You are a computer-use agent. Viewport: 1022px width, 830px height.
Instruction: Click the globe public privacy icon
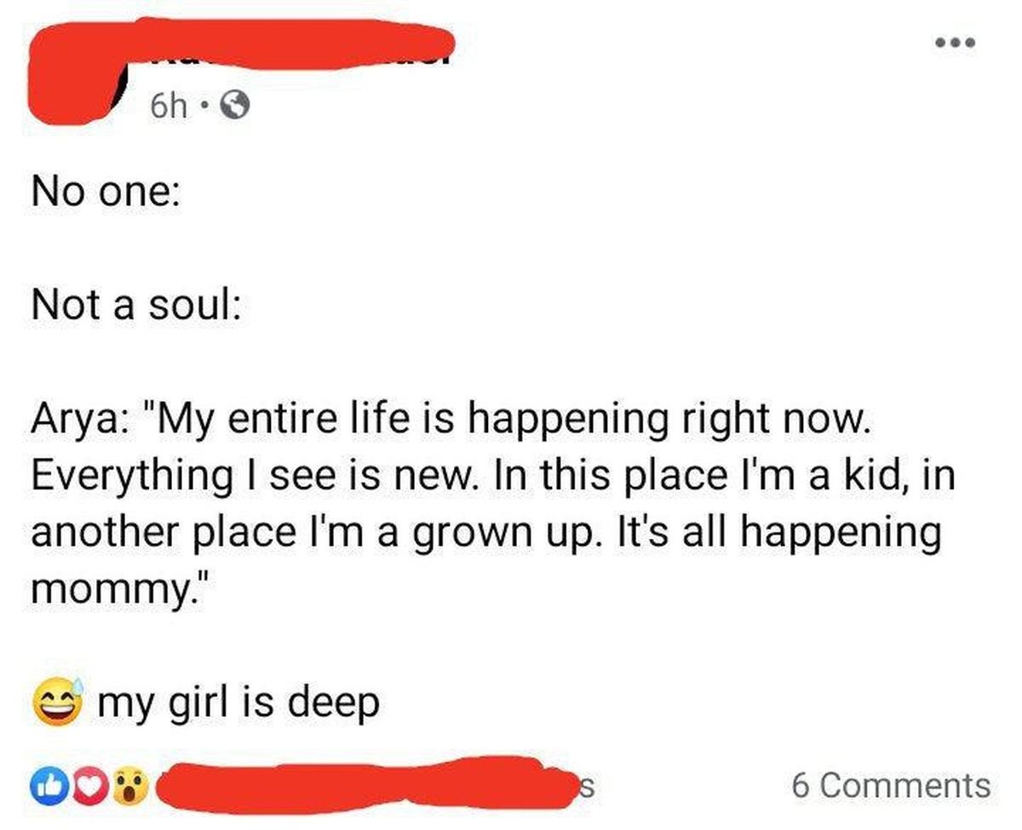click(x=235, y=106)
